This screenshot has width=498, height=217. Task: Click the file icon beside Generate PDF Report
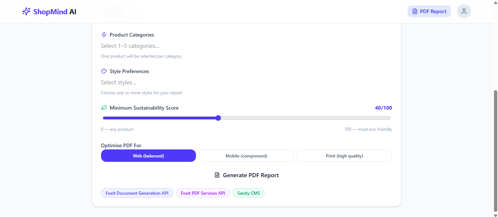(217, 175)
